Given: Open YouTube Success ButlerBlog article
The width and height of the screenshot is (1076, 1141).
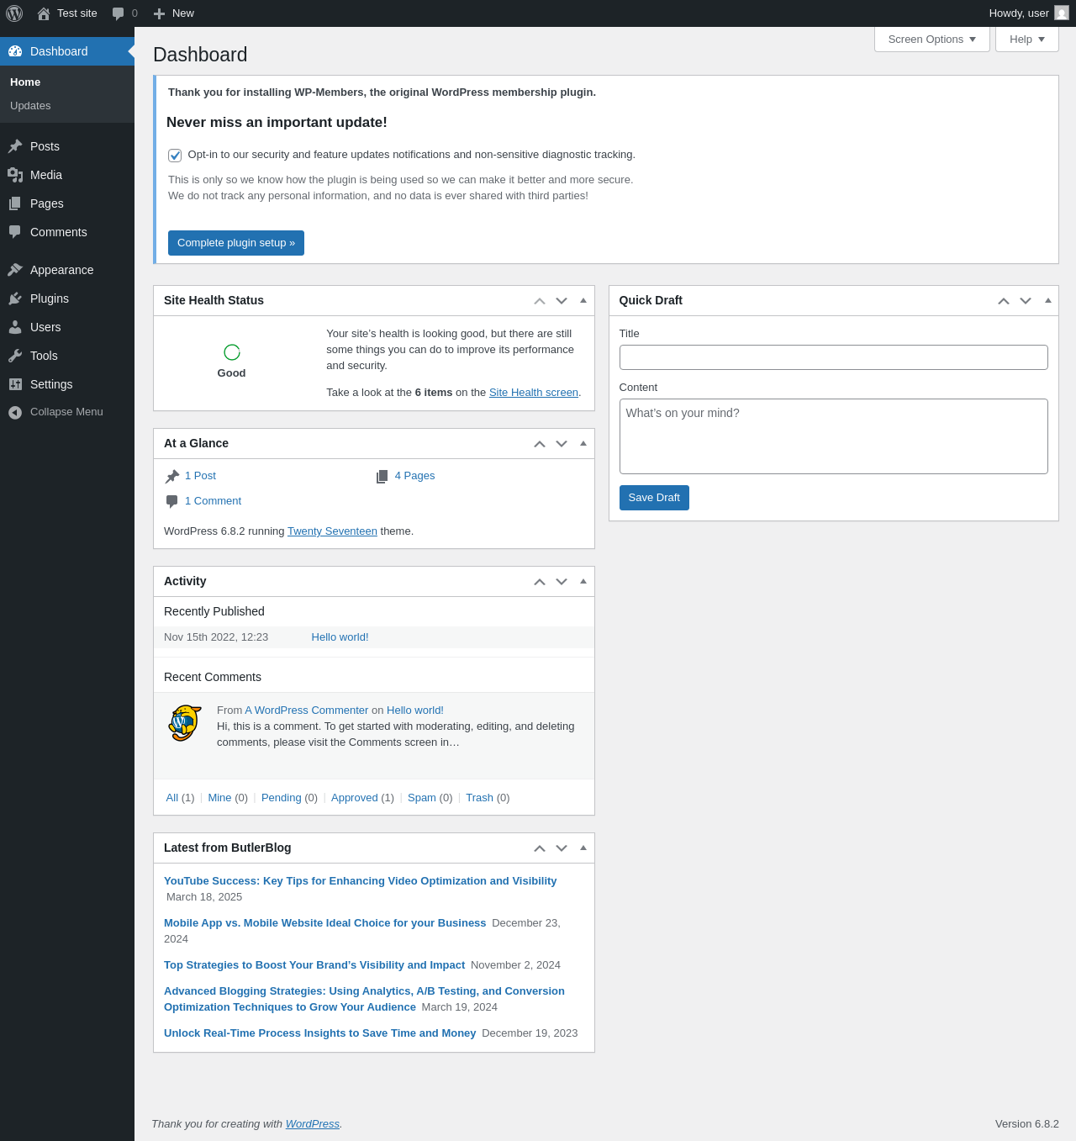Looking at the screenshot, I should [360, 881].
